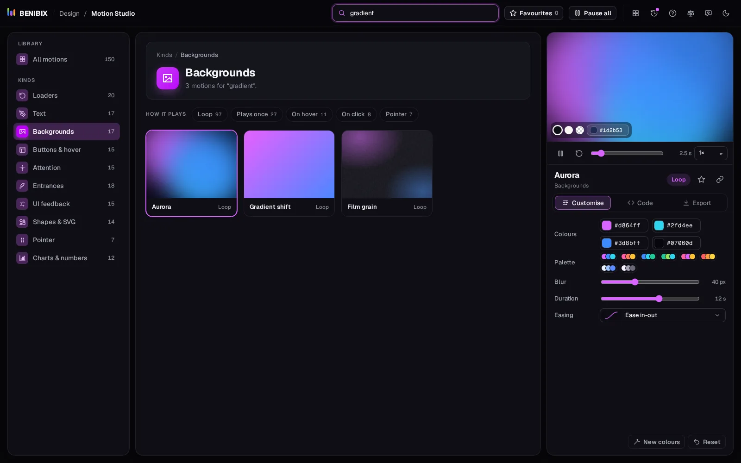Toggle the Plays once filter chip
The width and height of the screenshot is (741, 463).
click(x=257, y=114)
